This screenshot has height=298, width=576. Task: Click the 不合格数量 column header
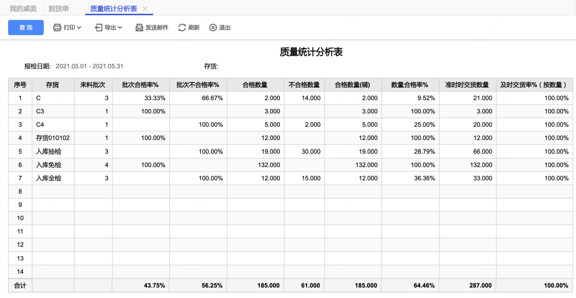tap(304, 85)
